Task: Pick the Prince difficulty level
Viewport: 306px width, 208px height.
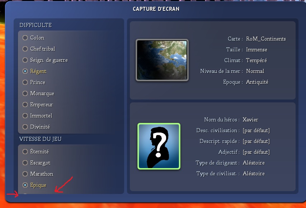Action: 25,82
